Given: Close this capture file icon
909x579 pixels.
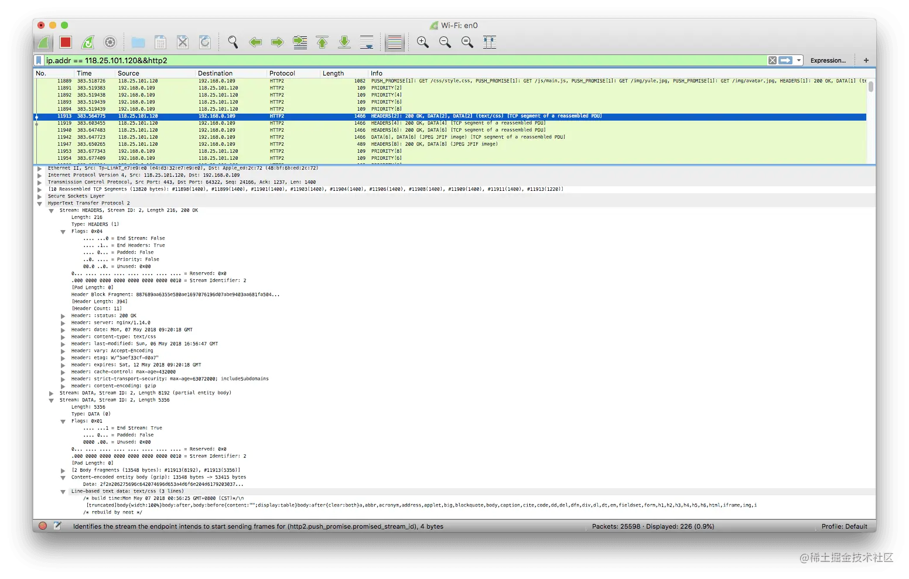Looking at the screenshot, I should (x=183, y=42).
